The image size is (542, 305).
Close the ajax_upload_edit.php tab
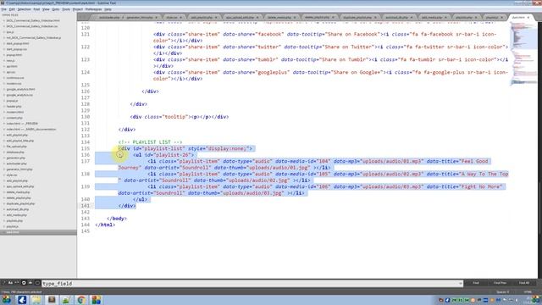pyautogui.click(x=257, y=17)
